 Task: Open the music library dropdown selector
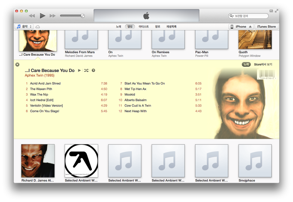pos(24,27)
